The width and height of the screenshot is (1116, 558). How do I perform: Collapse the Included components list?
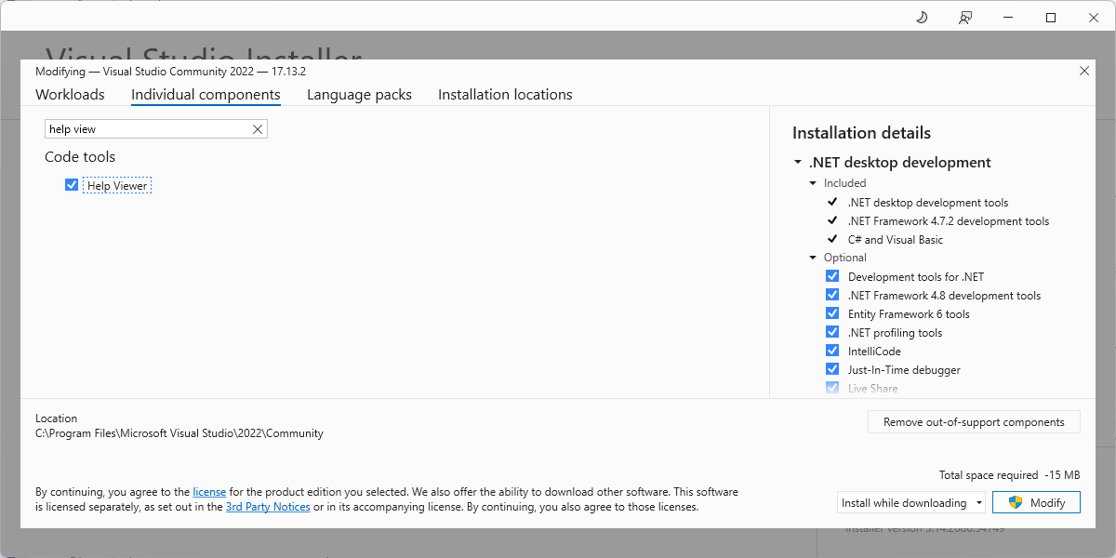(x=812, y=182)
